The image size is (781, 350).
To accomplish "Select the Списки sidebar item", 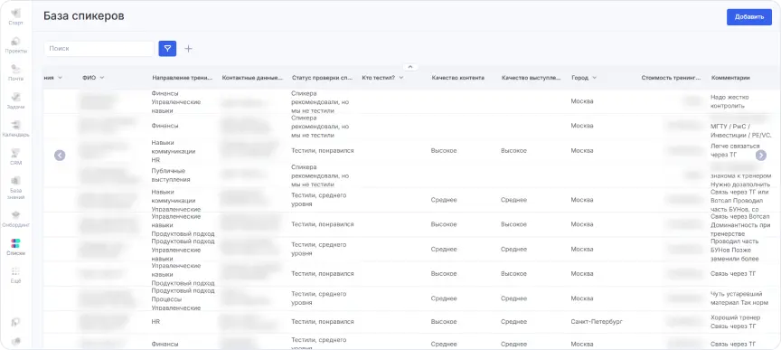I will click(15, 247).
